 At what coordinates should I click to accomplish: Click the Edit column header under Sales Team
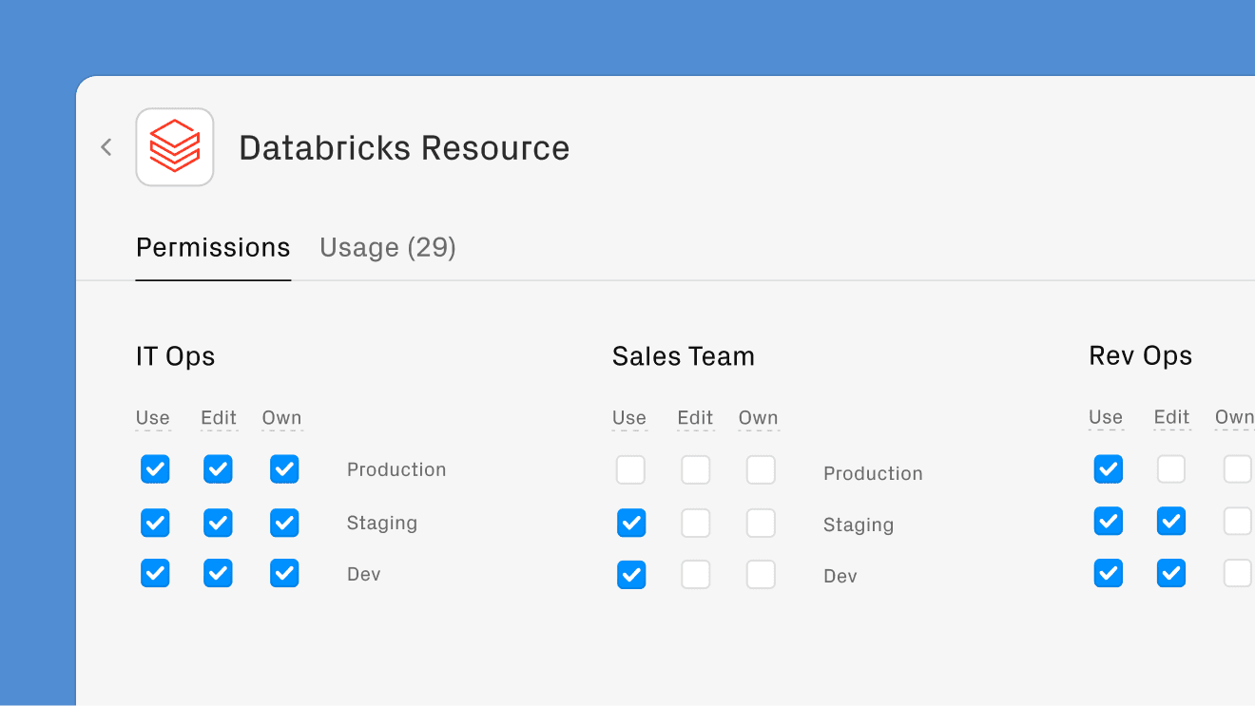coord(695,417)
